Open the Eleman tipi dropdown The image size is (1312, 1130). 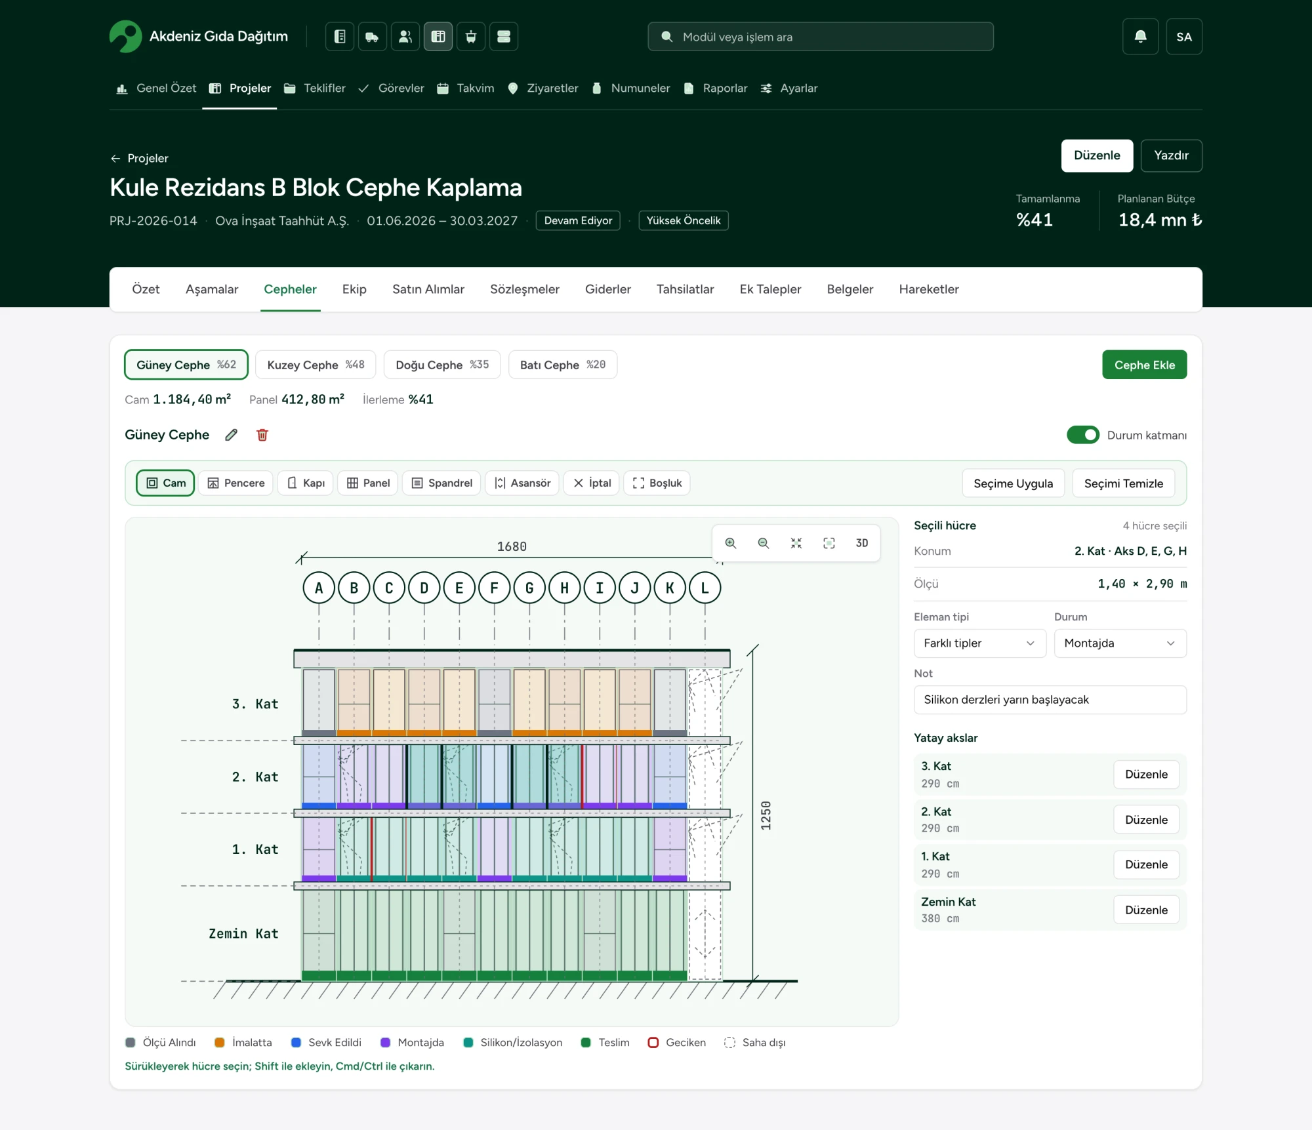(x=979, y=643)
